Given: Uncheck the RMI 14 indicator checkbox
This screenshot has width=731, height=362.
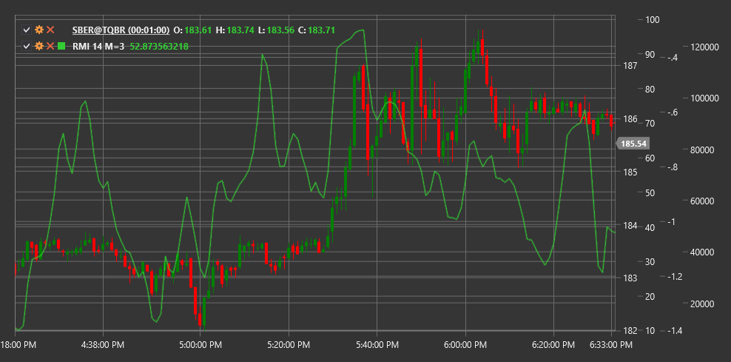Looking at the screenshot, I should [x=27, y=46].
